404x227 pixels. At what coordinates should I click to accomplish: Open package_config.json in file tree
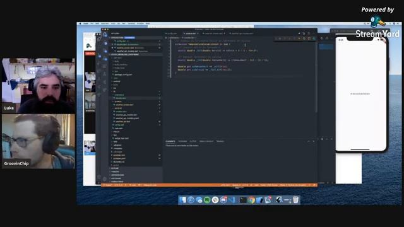124,74
